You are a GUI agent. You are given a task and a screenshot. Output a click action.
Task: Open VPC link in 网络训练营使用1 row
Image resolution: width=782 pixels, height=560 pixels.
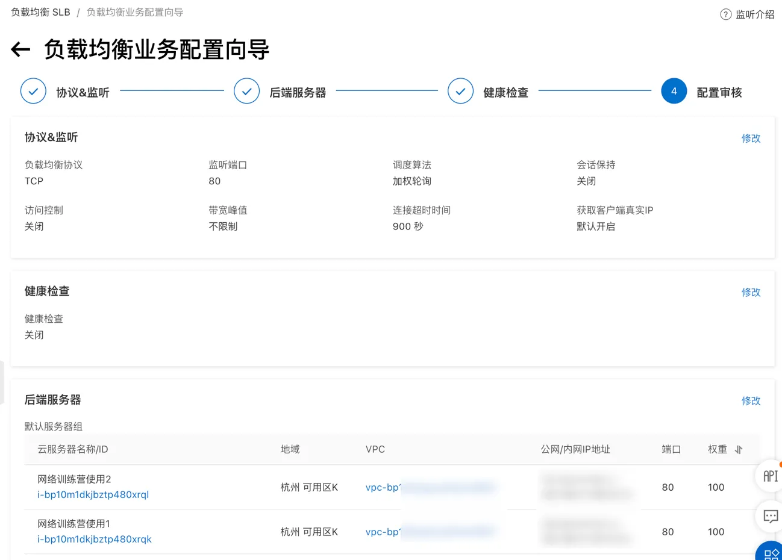(x=430, y=532)
